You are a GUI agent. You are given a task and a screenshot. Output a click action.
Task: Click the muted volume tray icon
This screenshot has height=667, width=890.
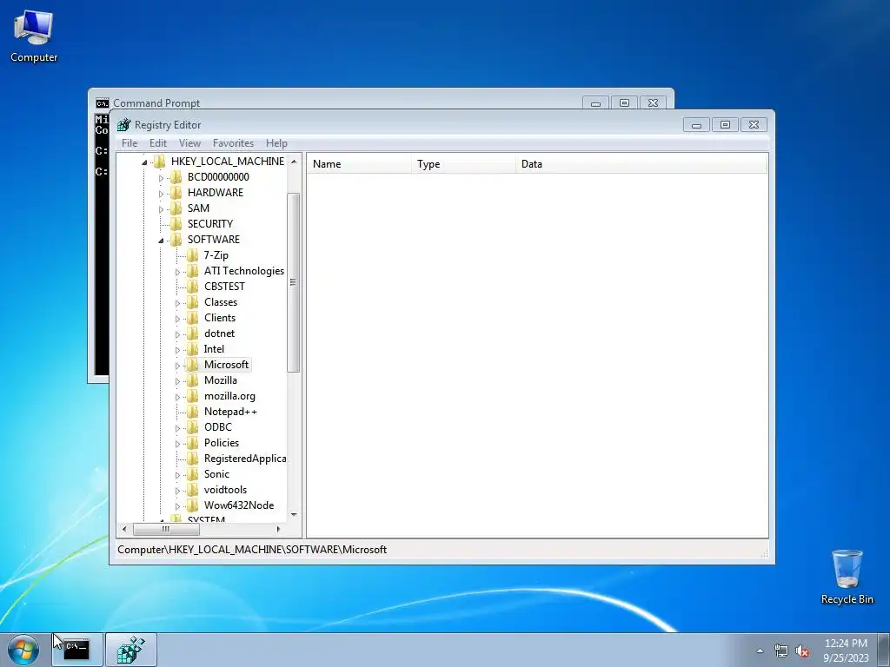(x=802, y=650)
